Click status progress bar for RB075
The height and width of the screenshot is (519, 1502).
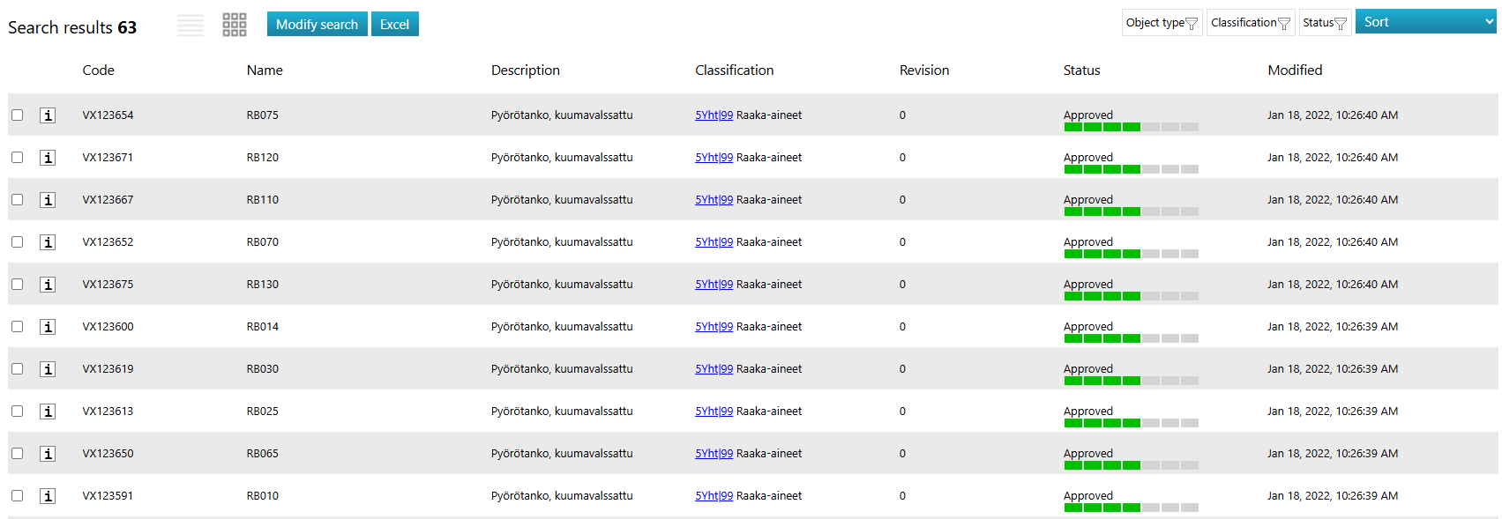[1130, 127]
